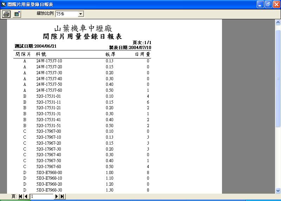Click the page number input box
The width and height of the screenshot is (281, 201).
(x=42, y=196)
